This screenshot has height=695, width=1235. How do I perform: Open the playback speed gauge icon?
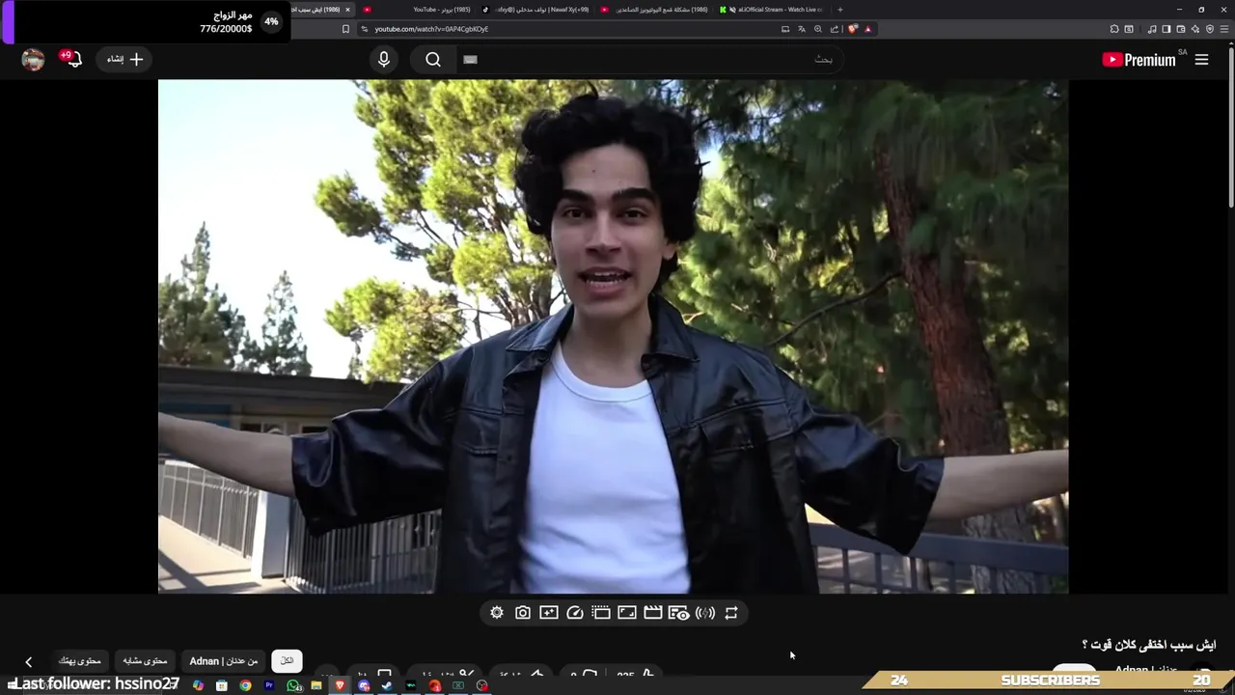(x=575, y=613)
